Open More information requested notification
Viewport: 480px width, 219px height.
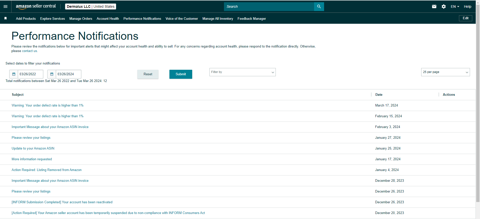(x=32, y=159)
